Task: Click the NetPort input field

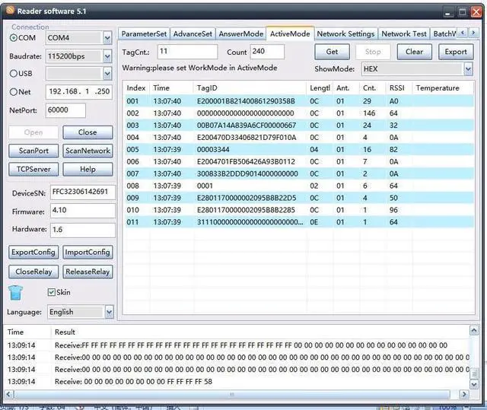Action: [67, 110]
